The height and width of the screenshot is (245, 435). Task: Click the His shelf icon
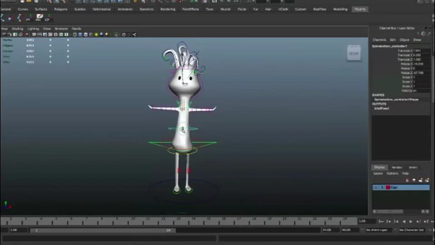pos(39,18)
